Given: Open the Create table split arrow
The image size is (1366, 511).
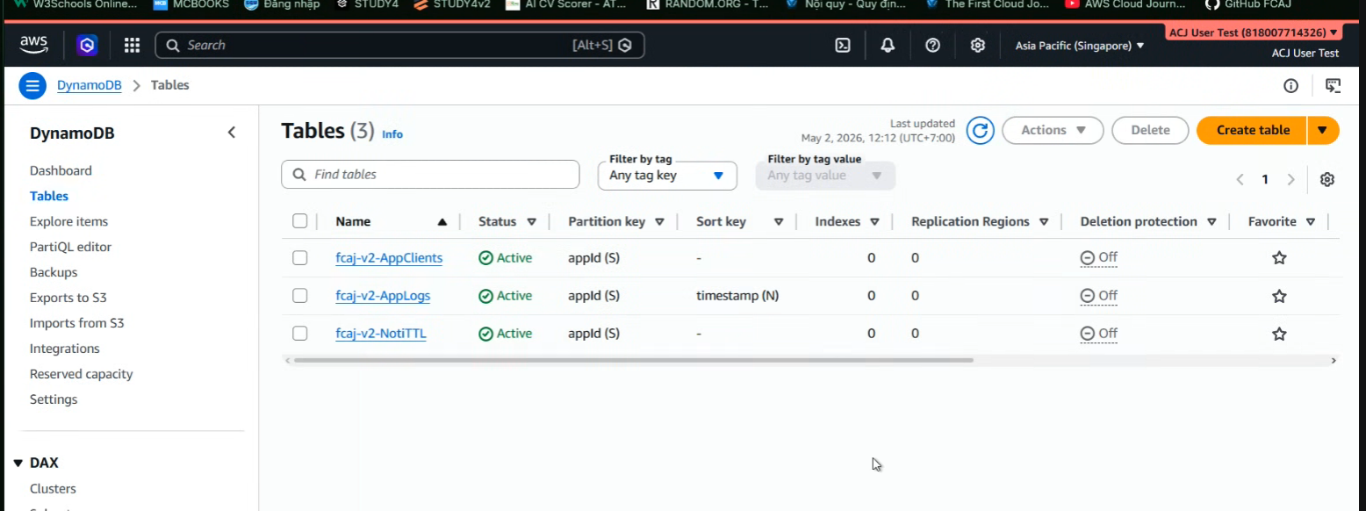Looking at the screenshot, I should coord(1323,130).
